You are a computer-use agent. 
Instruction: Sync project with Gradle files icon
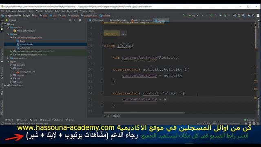click(x=234, y=16)
